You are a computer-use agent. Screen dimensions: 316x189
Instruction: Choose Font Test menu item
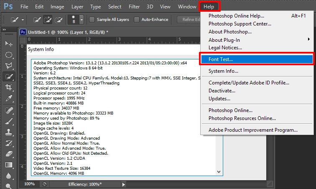pyautogui.click(x=257, y=59)
